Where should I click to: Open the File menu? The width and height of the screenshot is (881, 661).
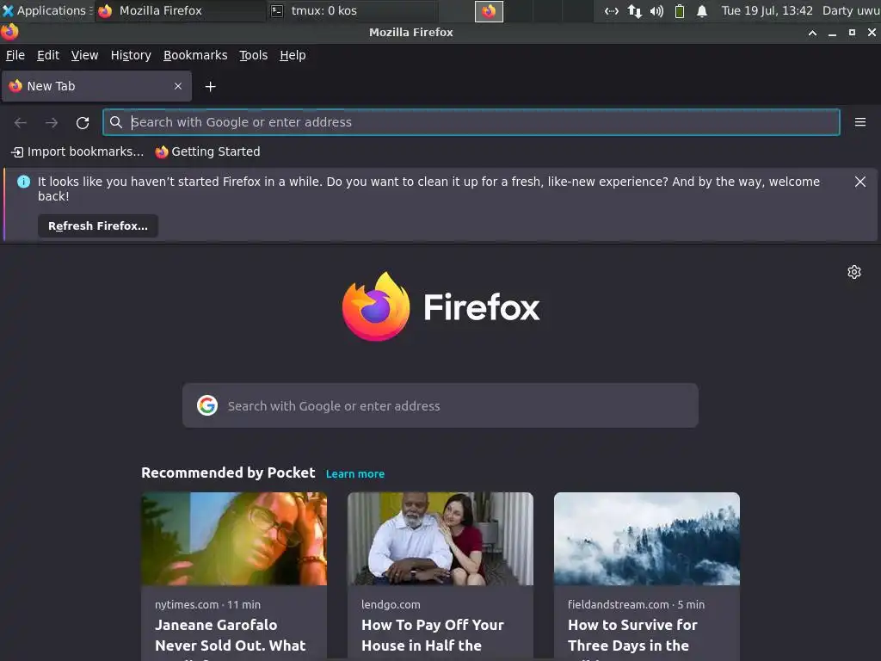click(x=15, y=55)
